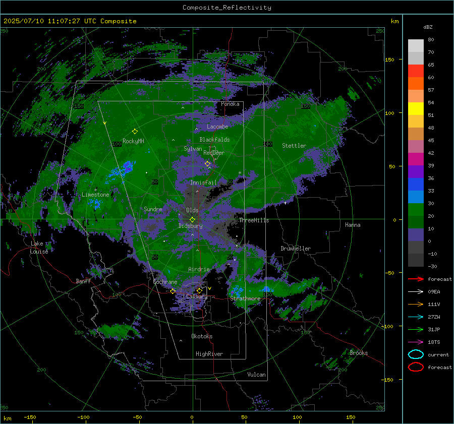Screen dimensions: 454x424
Task: Click the yellow radar-center marker at Didsbury
Action: (192, 220)
